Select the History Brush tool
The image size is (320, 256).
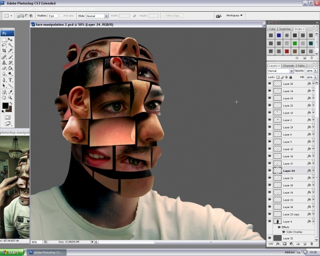click(x=10, y=63)
